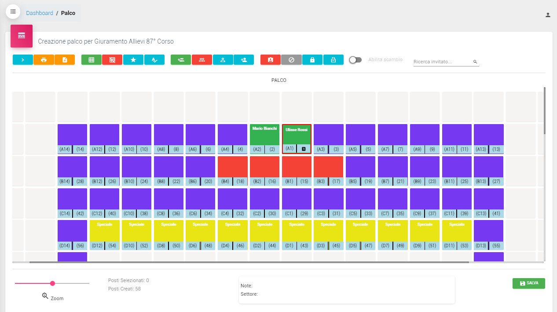Open the user account menu icon
This screenshot has height=312, width=557.
point(548,15)
